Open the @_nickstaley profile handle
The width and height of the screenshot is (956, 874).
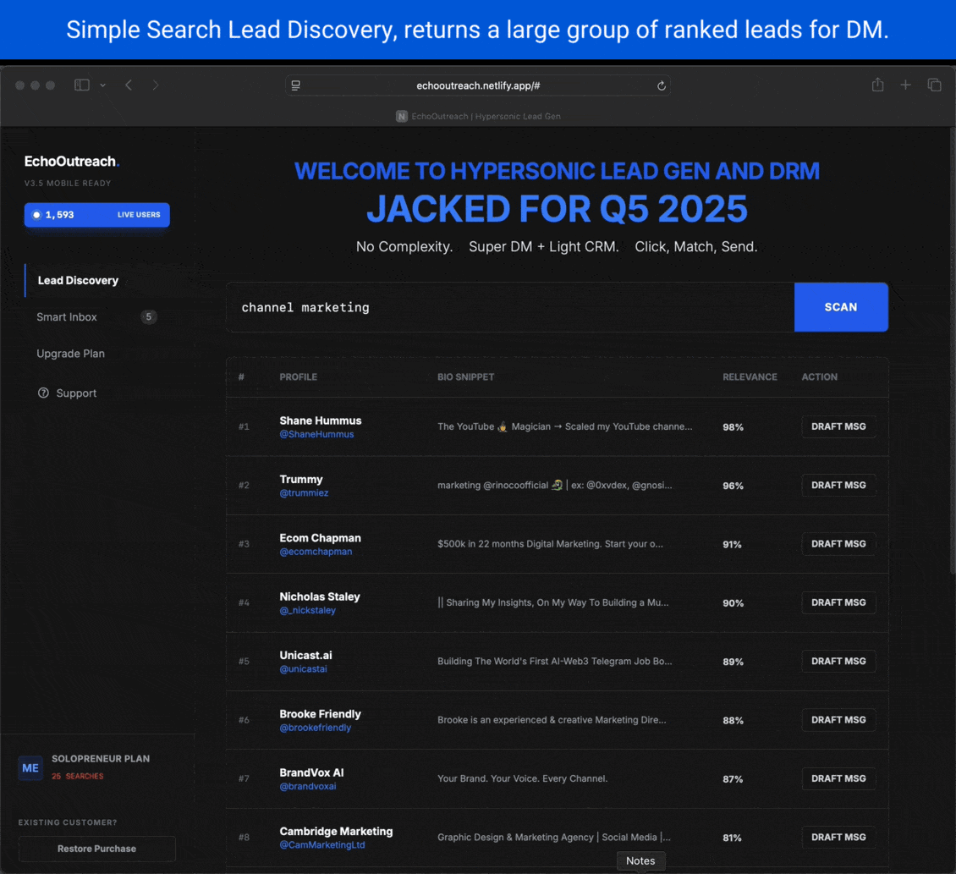pyautogui.click(x=307, y=610)
